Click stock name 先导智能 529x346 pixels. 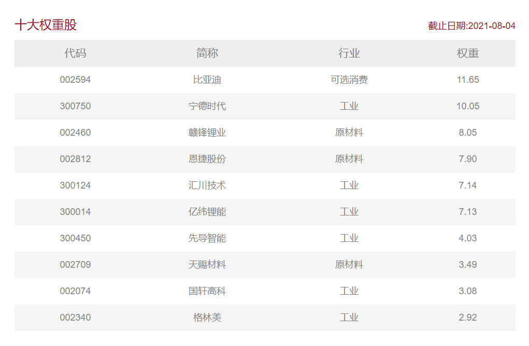click(207, 238)
